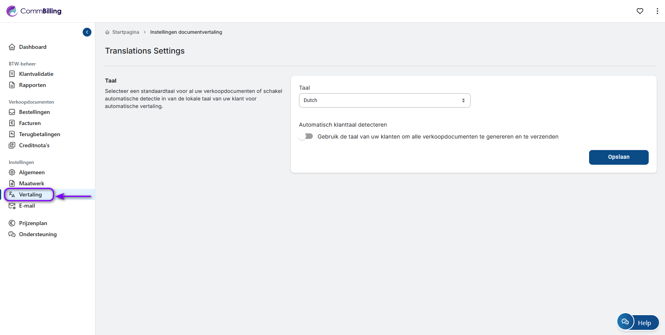Click the Algemeen gear icon
Image resolution: width=665 pixels, height=335 pixels.
pyautogui.click(x=12, y=172)
